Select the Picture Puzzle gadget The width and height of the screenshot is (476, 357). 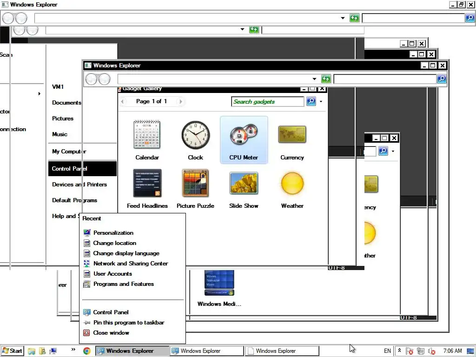click(196, 188)
